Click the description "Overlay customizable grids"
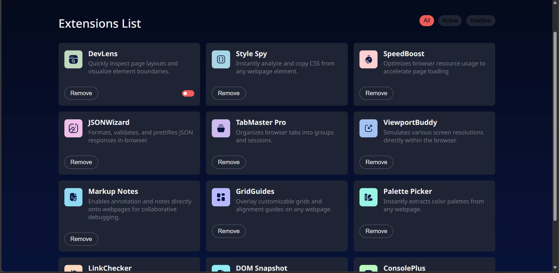Screen dimensions: 559x273 point(284,205)
